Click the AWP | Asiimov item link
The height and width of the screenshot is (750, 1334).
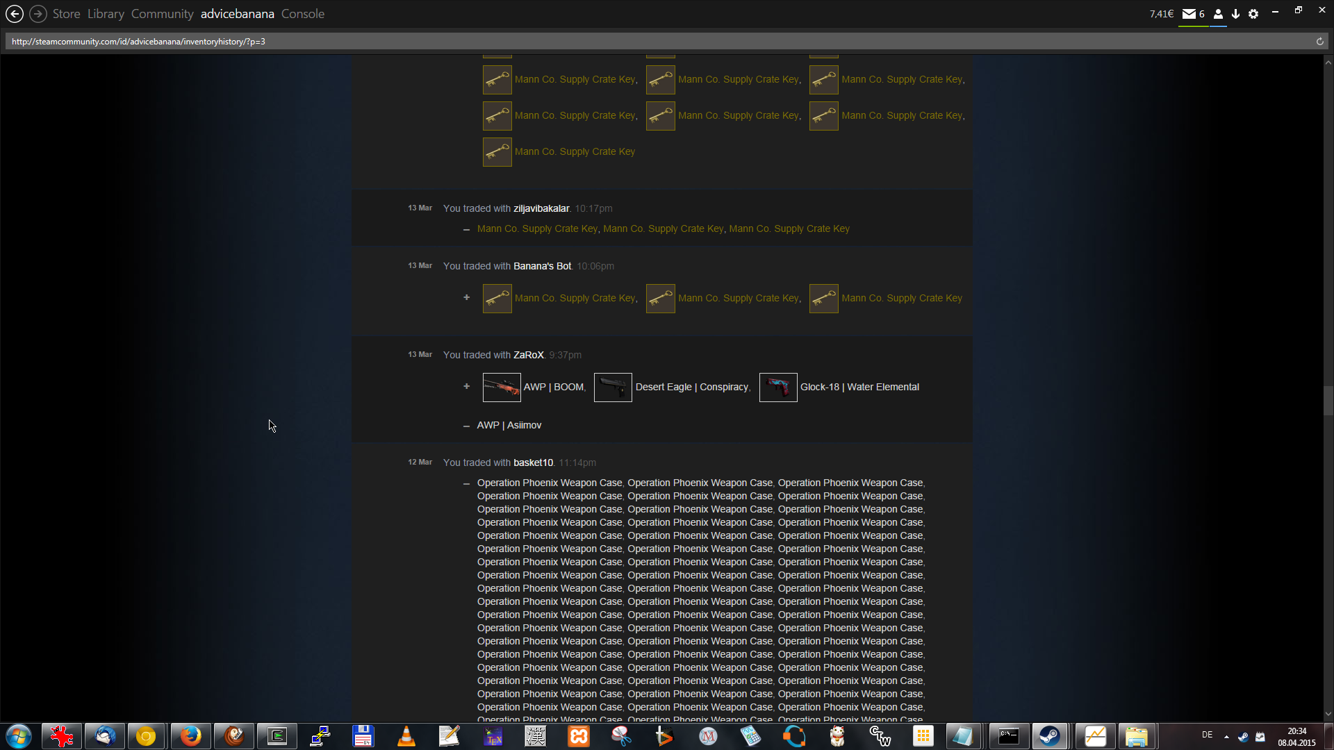(509, 425)
